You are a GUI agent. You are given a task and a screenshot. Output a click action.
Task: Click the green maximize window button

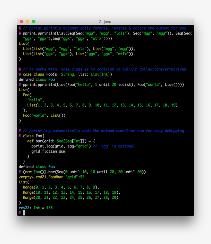[x=33, y=22]
